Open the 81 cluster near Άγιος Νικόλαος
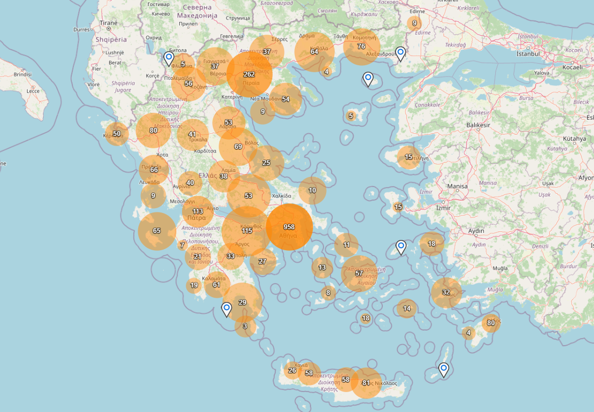The width and height of the screenshot is (594, 412). click(x=366, y=383)
